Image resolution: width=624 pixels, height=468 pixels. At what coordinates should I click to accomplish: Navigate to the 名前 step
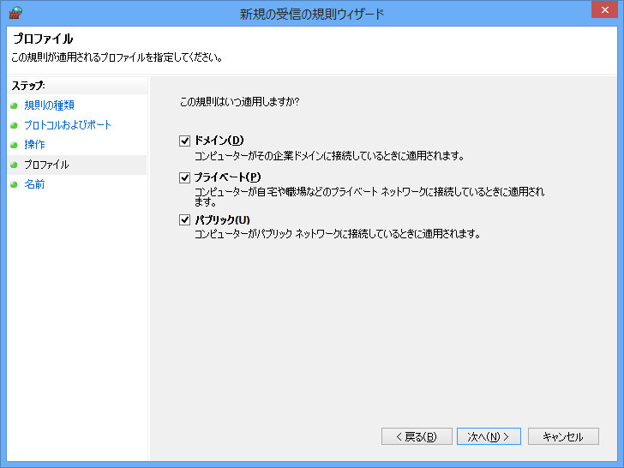34,184
